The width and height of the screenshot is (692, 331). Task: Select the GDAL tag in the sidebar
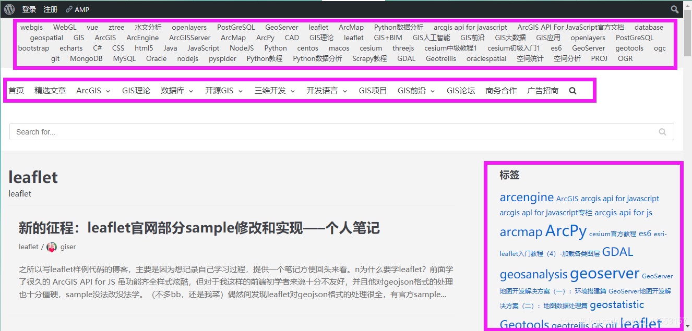[x=617, y=252]
